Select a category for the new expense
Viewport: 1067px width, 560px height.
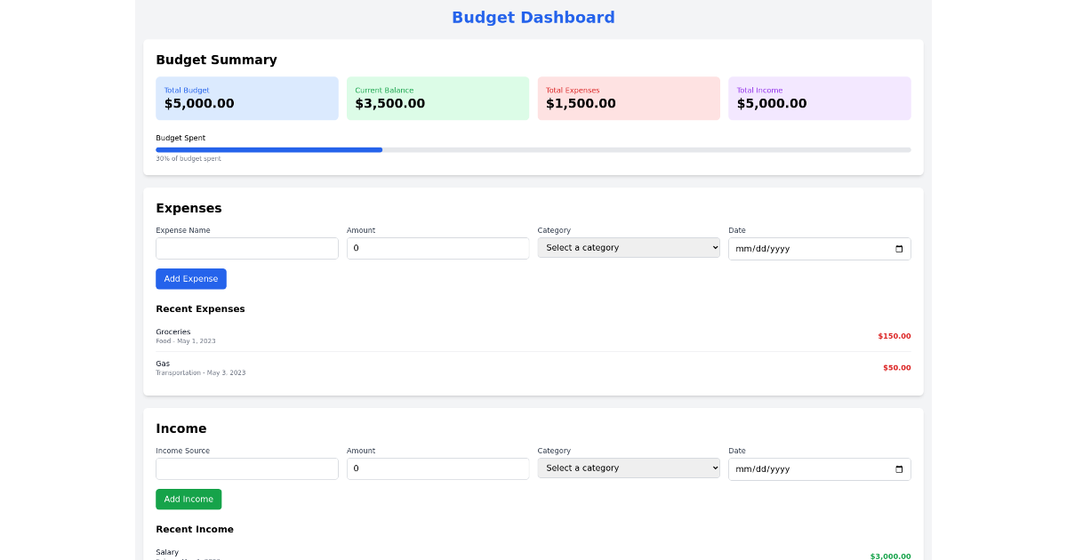click(629, 247)
